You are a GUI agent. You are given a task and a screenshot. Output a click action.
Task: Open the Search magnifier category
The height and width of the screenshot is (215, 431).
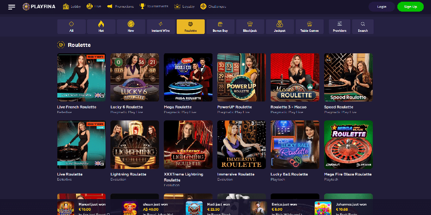(363, 27)
